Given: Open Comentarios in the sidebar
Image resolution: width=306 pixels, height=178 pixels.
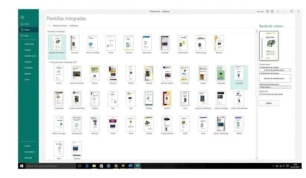Looking at the screenshot, I should pos(29,152).
